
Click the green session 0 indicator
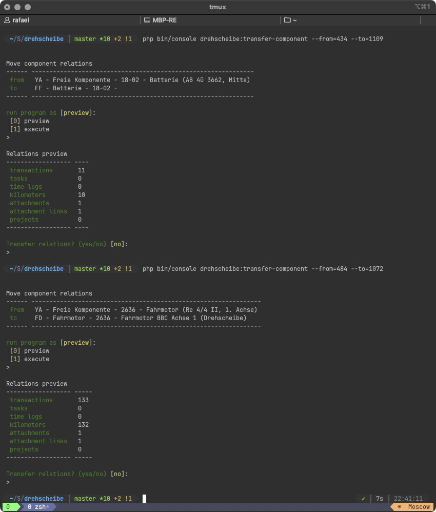[8, 507]
